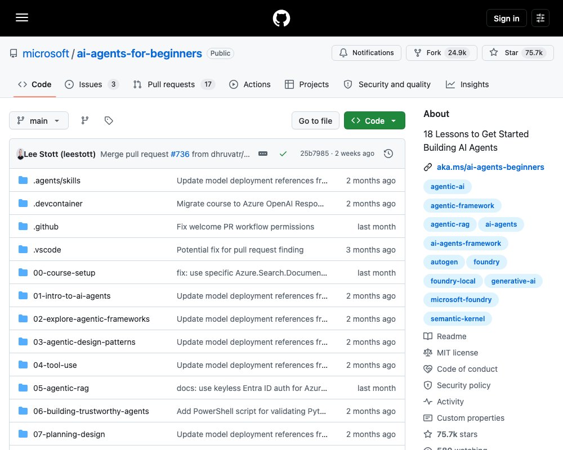Click the Notifications bell button
563x450 pixels.
[x=367, y=53]
